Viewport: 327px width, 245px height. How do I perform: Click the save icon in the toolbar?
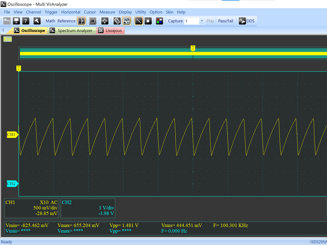(16, 21)
